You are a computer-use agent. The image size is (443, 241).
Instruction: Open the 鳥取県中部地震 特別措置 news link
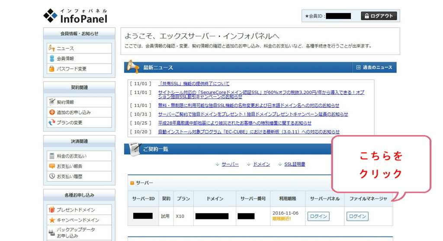[x=235, y=123]
